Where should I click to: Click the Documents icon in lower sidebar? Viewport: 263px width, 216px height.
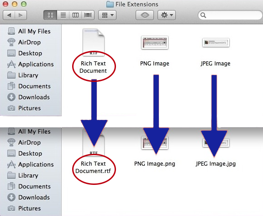point(11,186)
